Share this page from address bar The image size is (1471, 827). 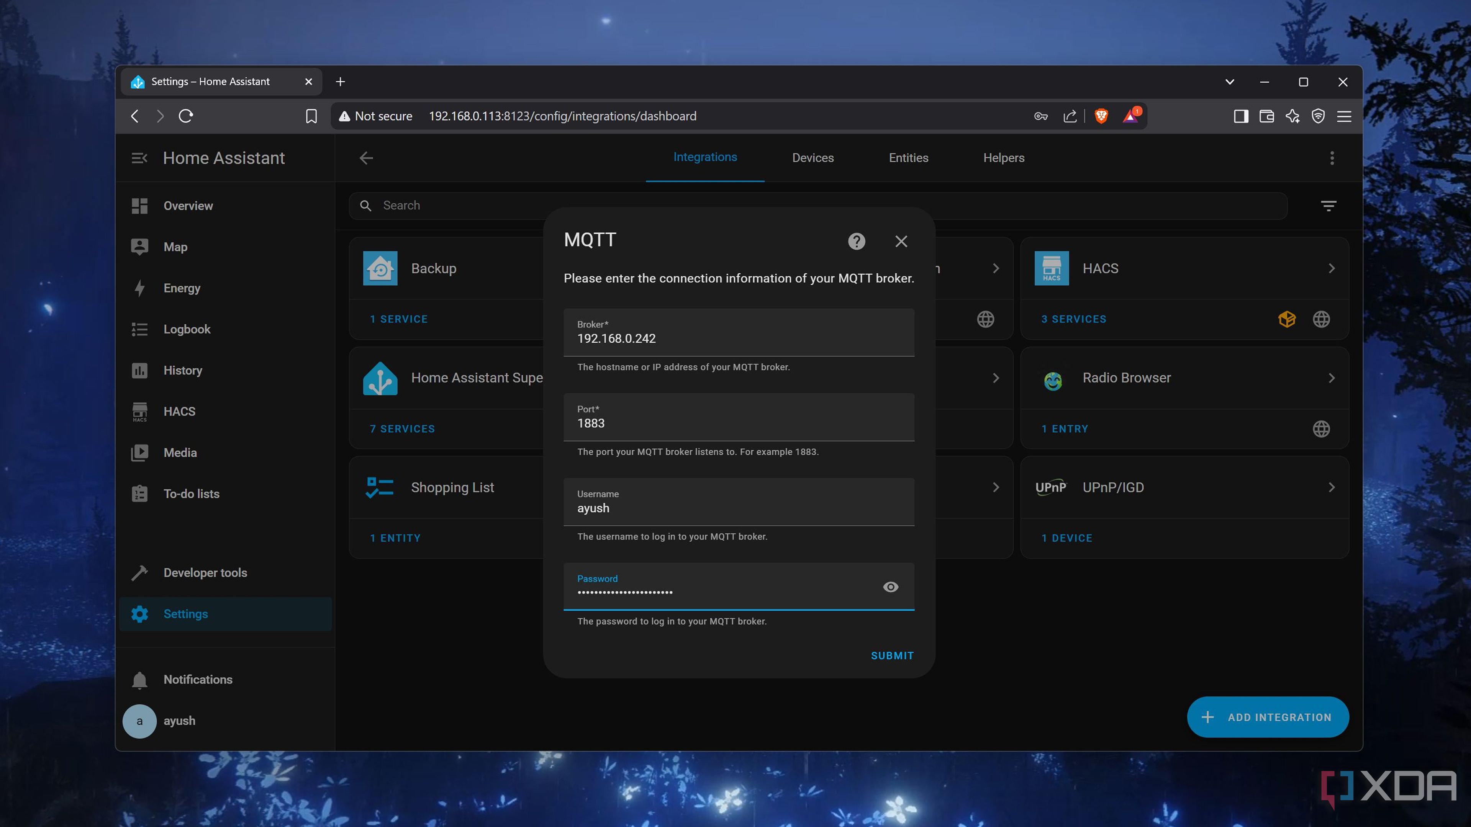pyautogui.click(x=1070, y=116)
